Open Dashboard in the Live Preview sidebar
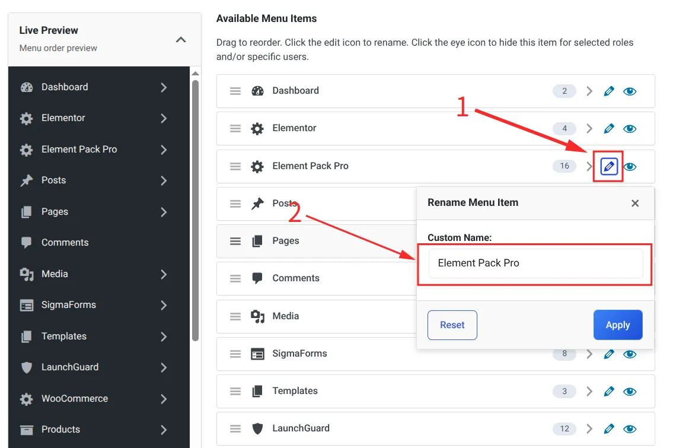The image size is (673, 448). (65, 87)
